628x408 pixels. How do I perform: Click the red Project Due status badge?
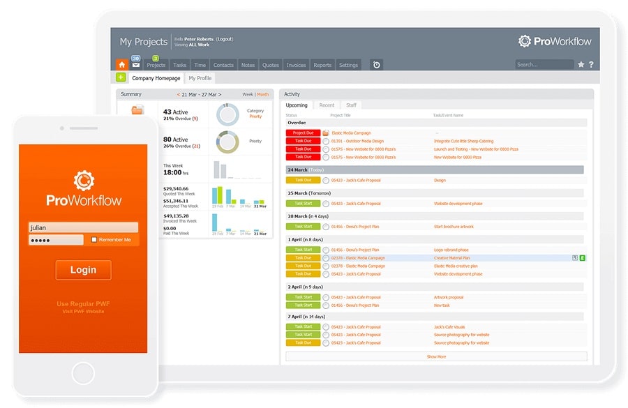coord(304,133)
